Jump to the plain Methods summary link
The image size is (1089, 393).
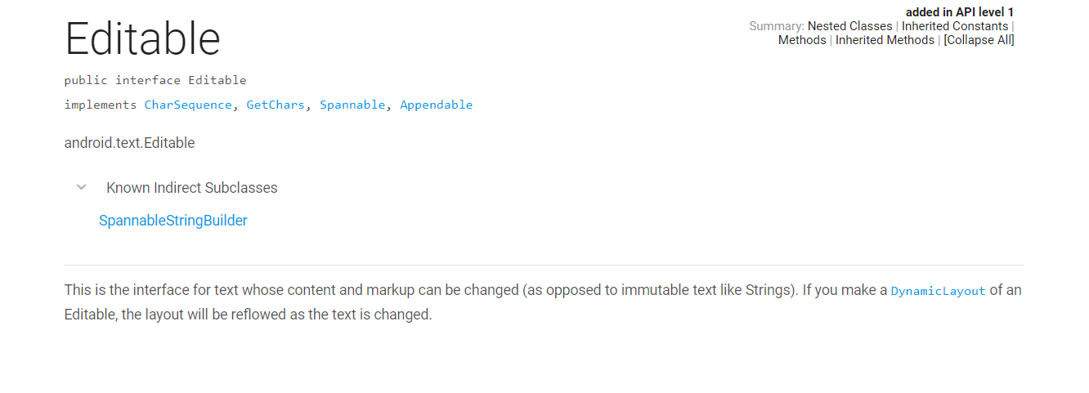click(802, 40)
